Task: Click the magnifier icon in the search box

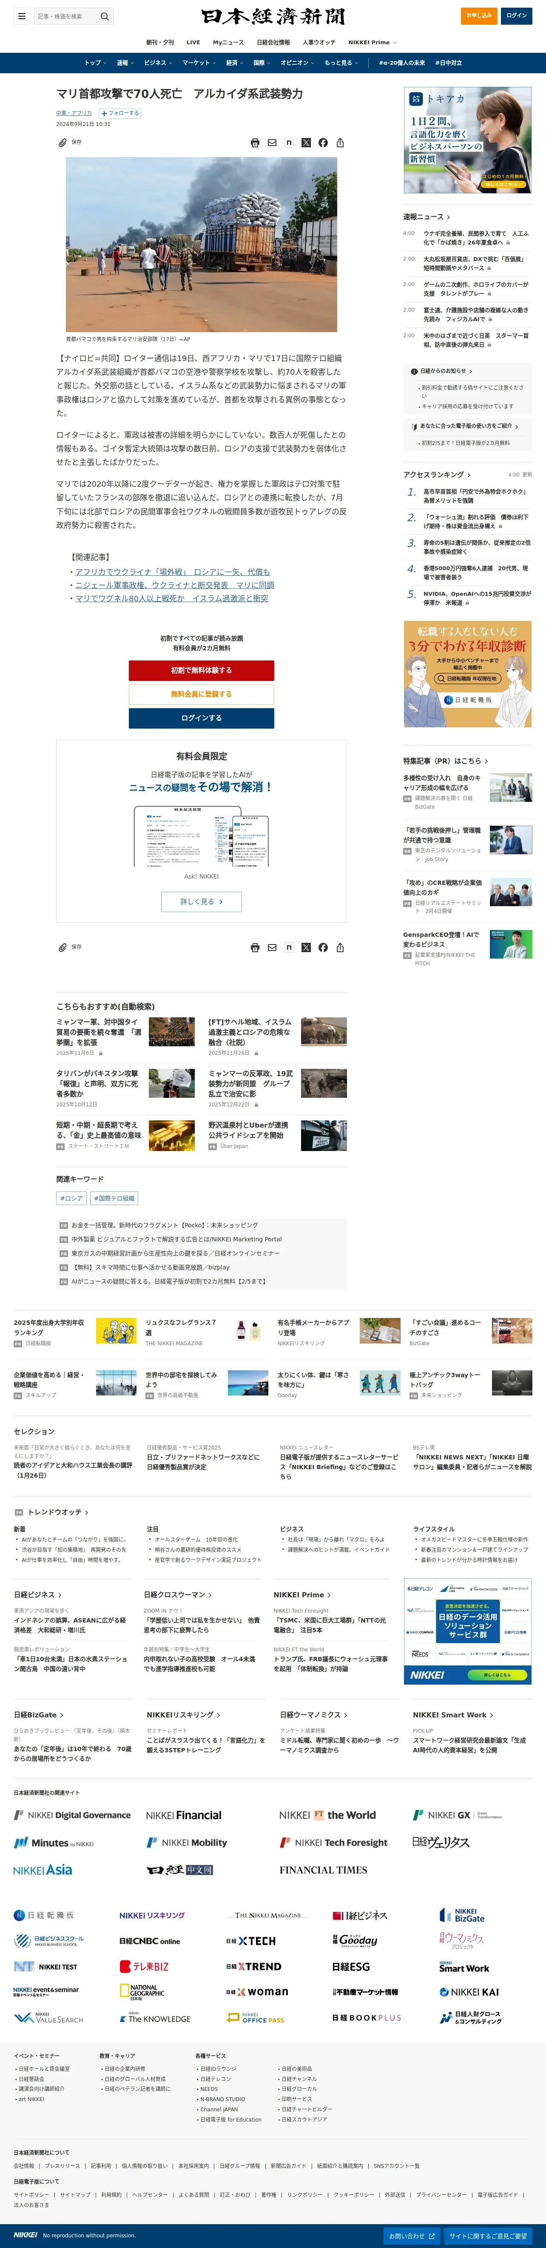Action: [x=105, y=16]
